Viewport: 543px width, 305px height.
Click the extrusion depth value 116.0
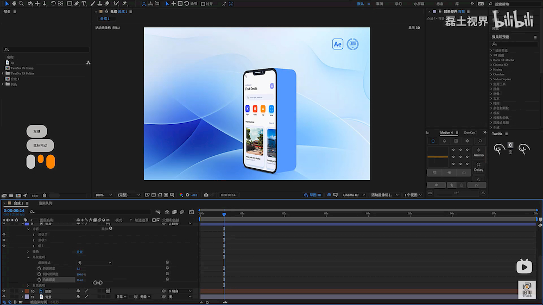(80, 279)
